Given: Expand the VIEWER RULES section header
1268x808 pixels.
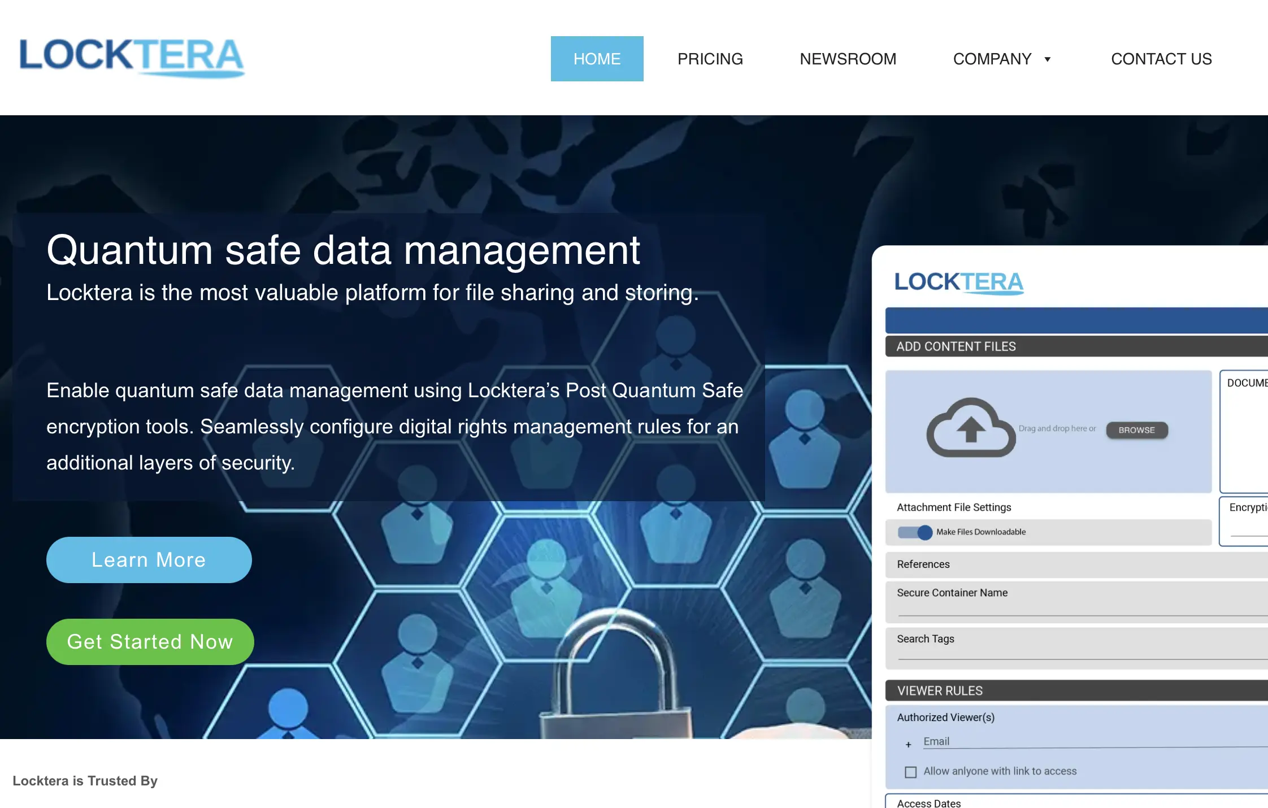Looking at the screenshot, I should (x=940, y=690).
